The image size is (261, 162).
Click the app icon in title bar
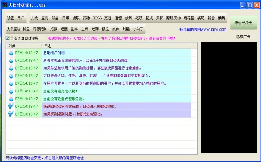(5, 5)
